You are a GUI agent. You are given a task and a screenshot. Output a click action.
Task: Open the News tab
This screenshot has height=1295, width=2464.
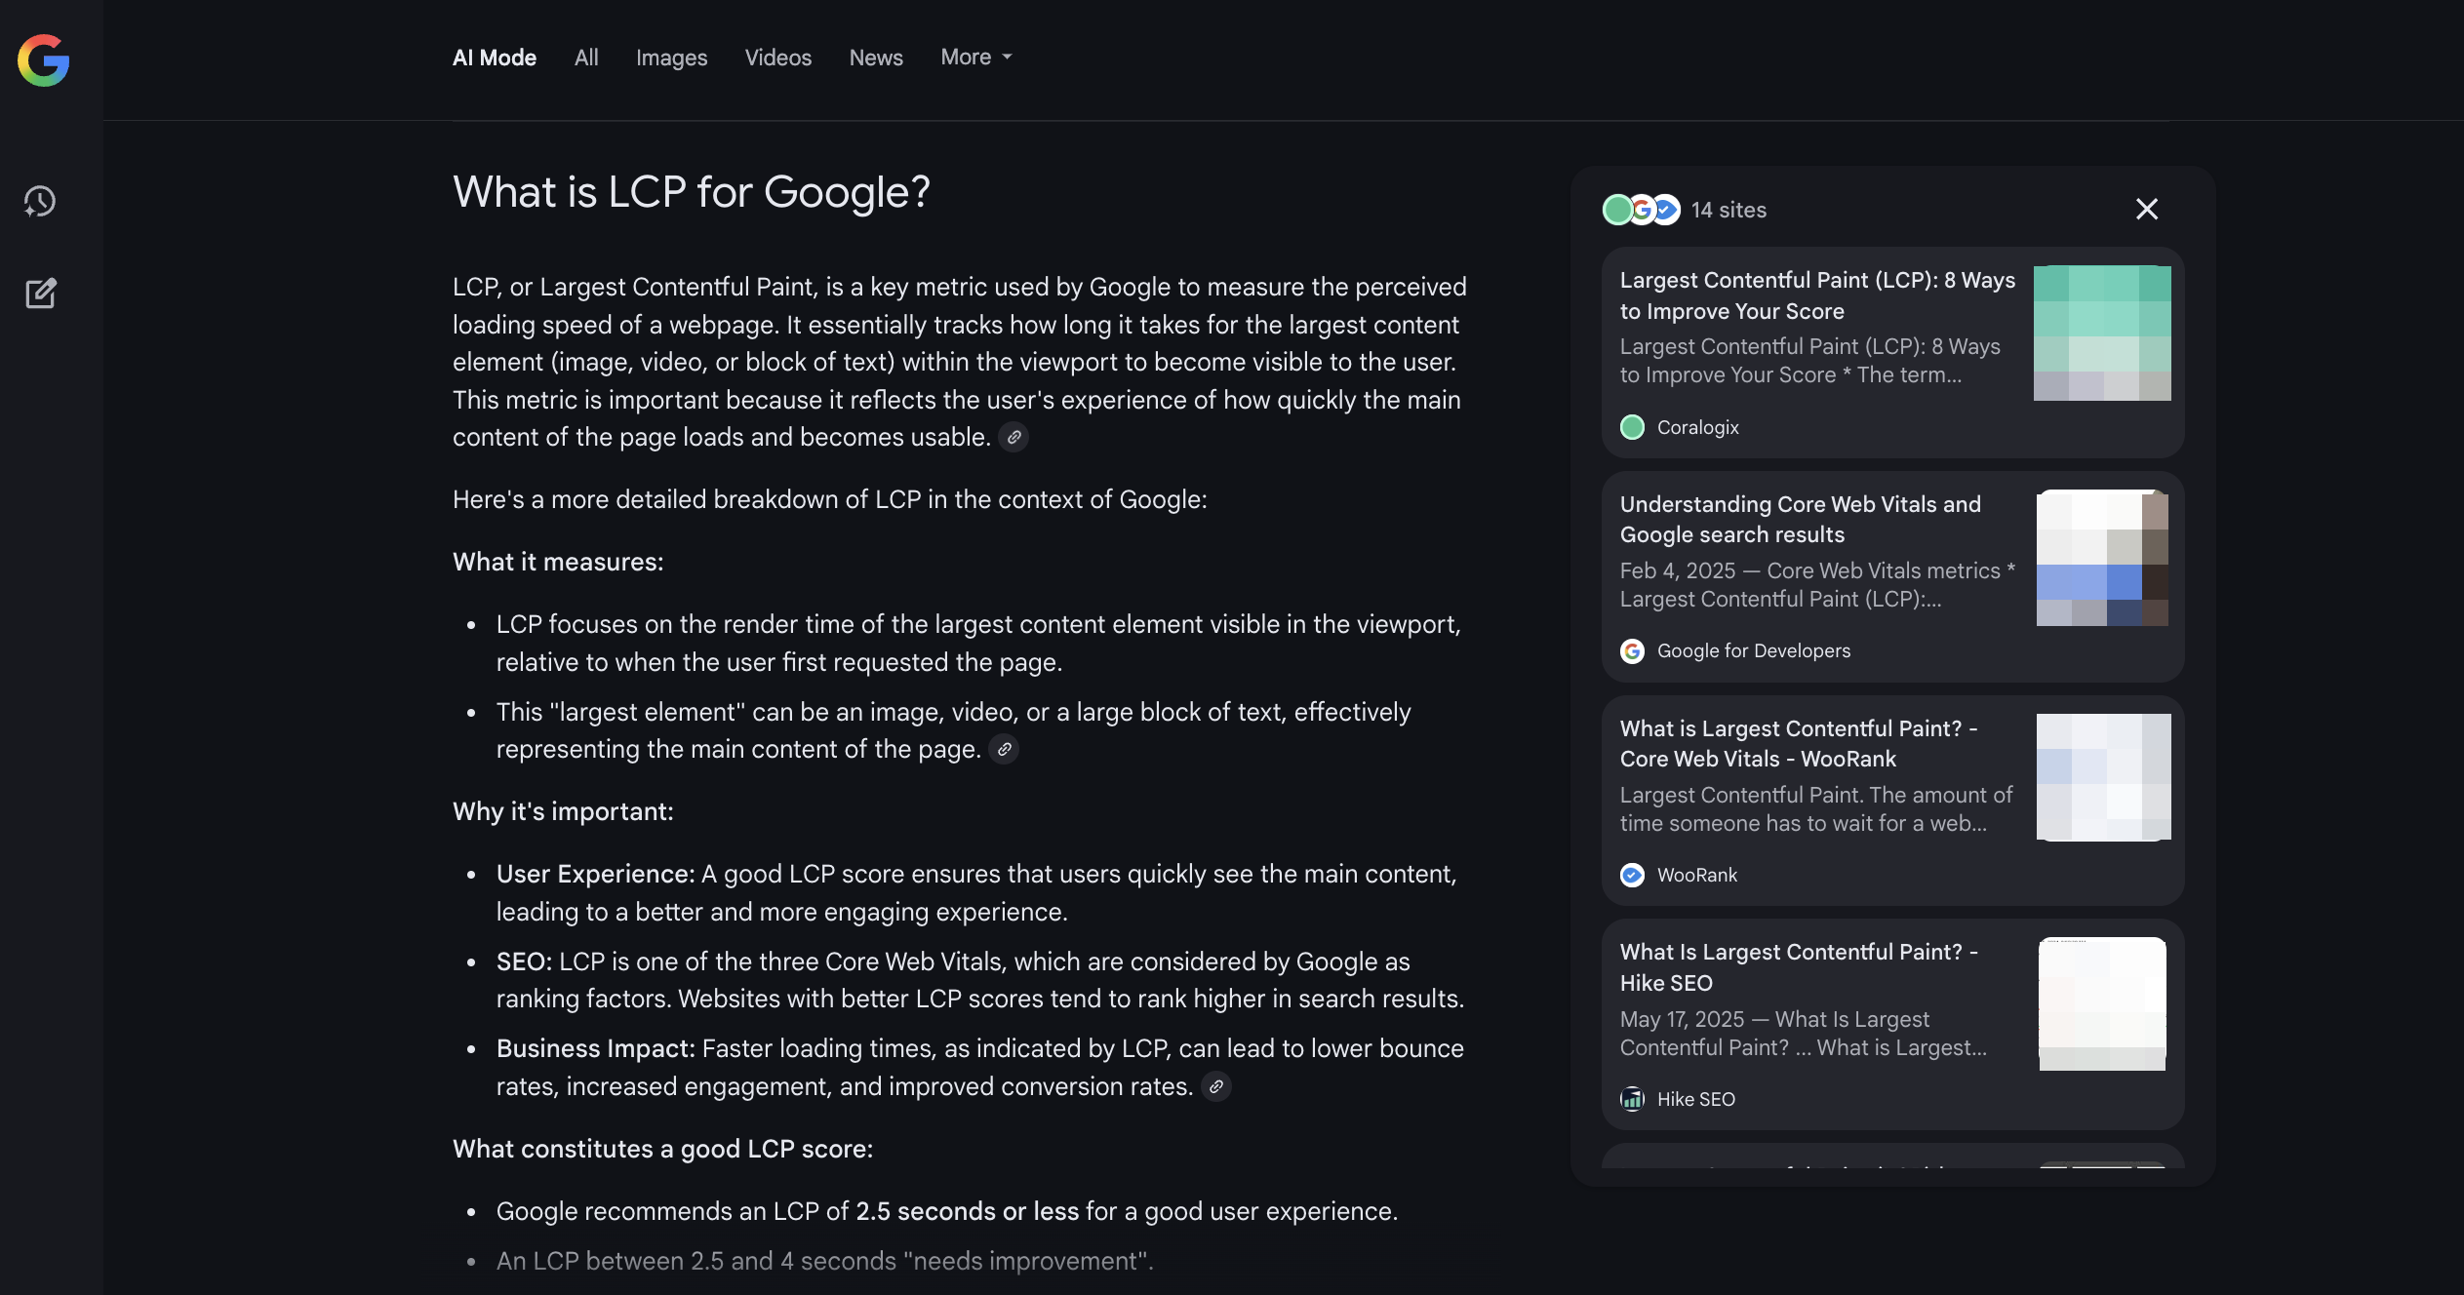tap(875, 58)
